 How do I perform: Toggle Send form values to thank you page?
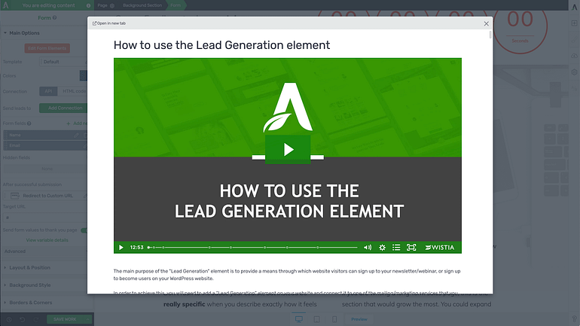[84, 230]
